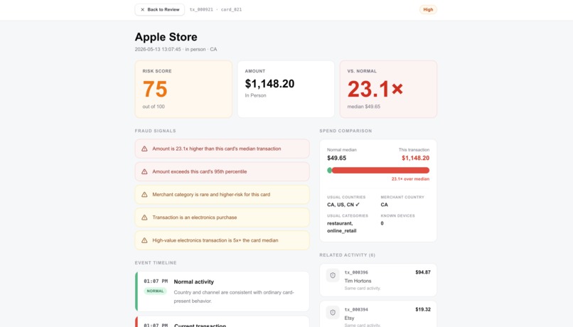573x327 pixels.
Task: Open related activity tx_000394 Etsy
Action: click(x=378, y=313)
